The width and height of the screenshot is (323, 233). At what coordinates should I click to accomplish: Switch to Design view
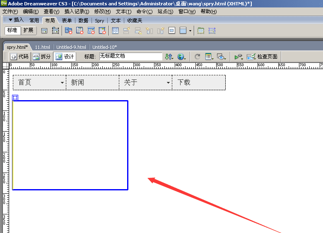[x=65, y=57]
